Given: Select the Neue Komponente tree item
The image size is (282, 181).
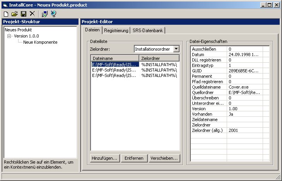Looking at the screenshot, I should click(40, 43).
